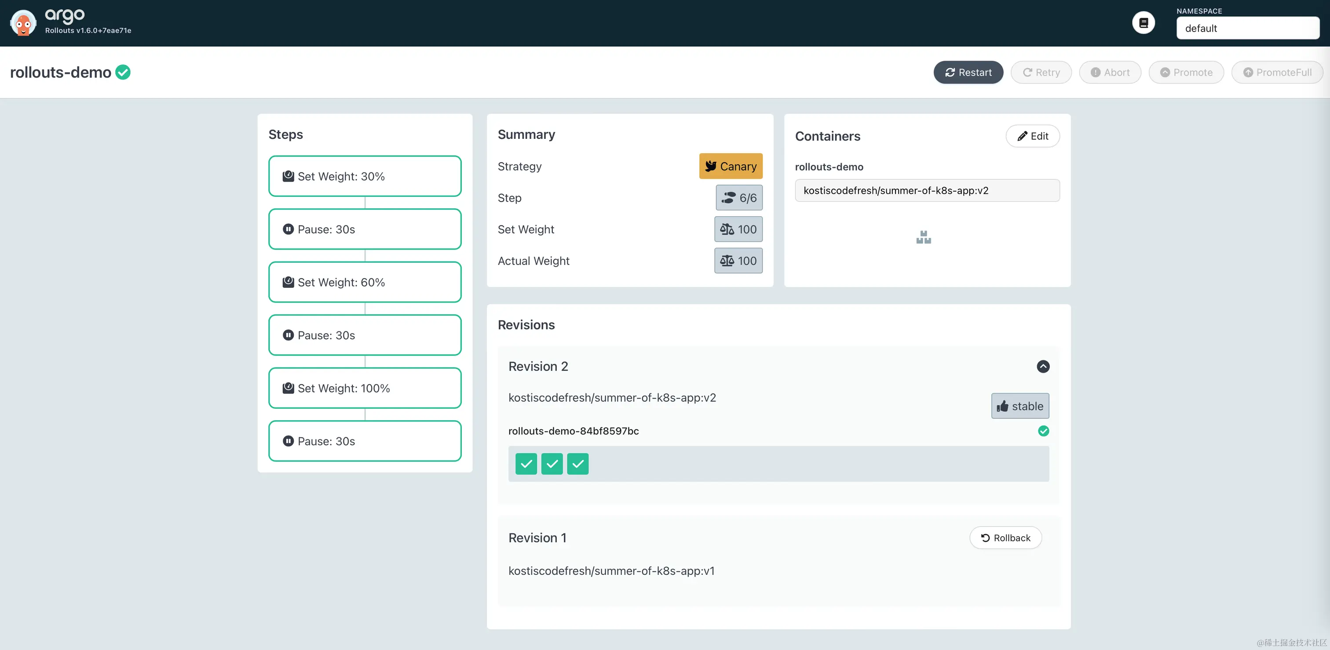1330x650 pixels.
Task: Click the Argo octopus logo
Action: point(23,23)
